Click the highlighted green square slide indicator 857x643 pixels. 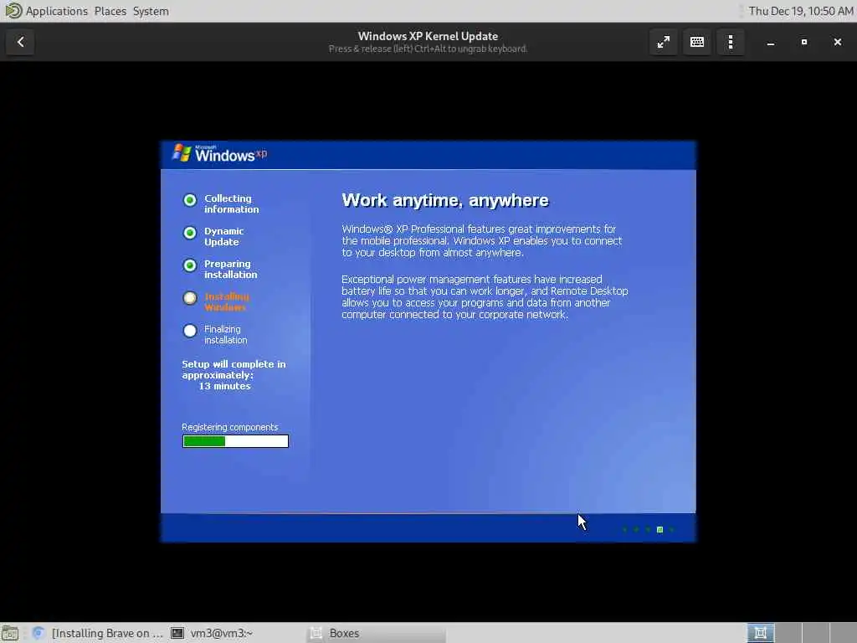659,529
